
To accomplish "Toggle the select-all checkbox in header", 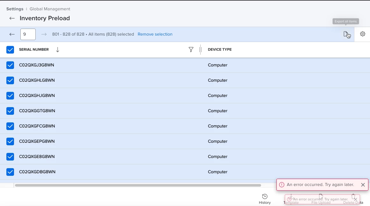I will [10, 50].
